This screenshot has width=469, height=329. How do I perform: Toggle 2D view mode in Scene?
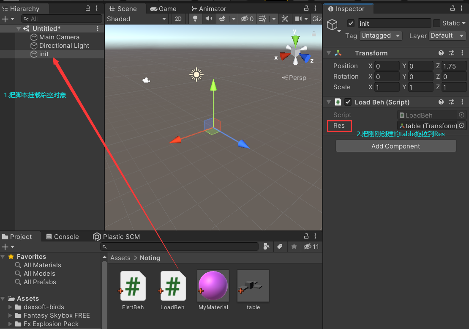178,19
